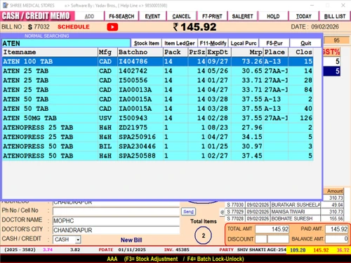Click the Total Items count circle
This screenshot has width=351, height=263.
pyautogui.click(x=203, y=236)
